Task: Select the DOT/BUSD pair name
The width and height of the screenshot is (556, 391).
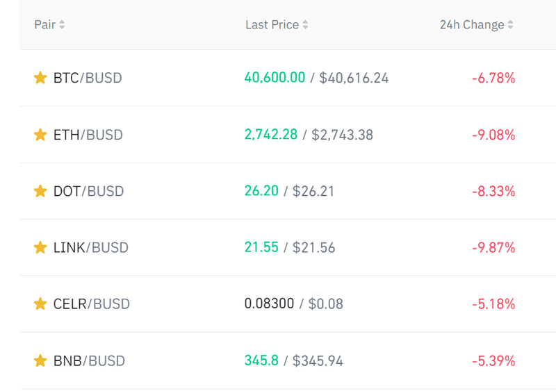Action: click(x=88, y=191)
